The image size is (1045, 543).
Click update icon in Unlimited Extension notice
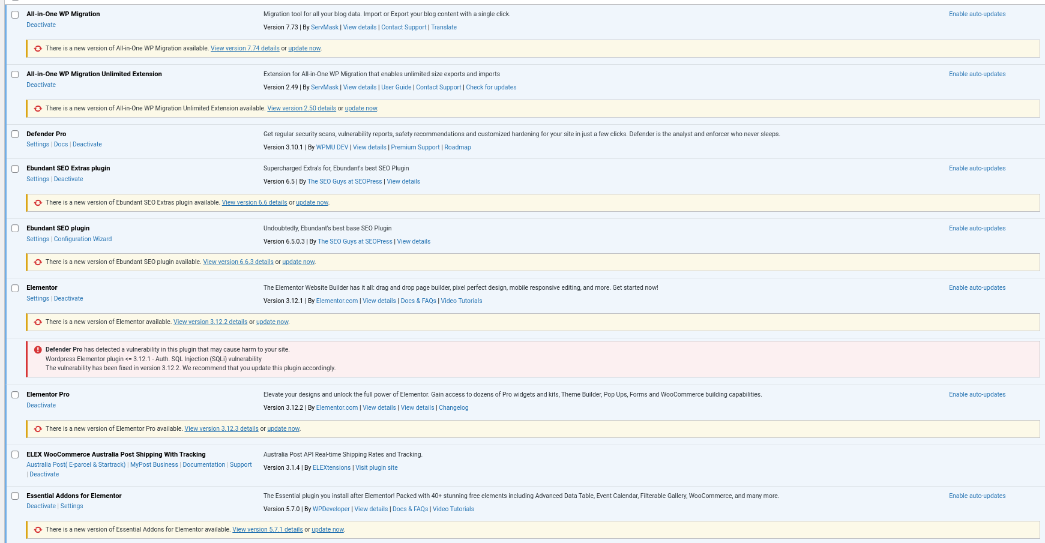38,109
